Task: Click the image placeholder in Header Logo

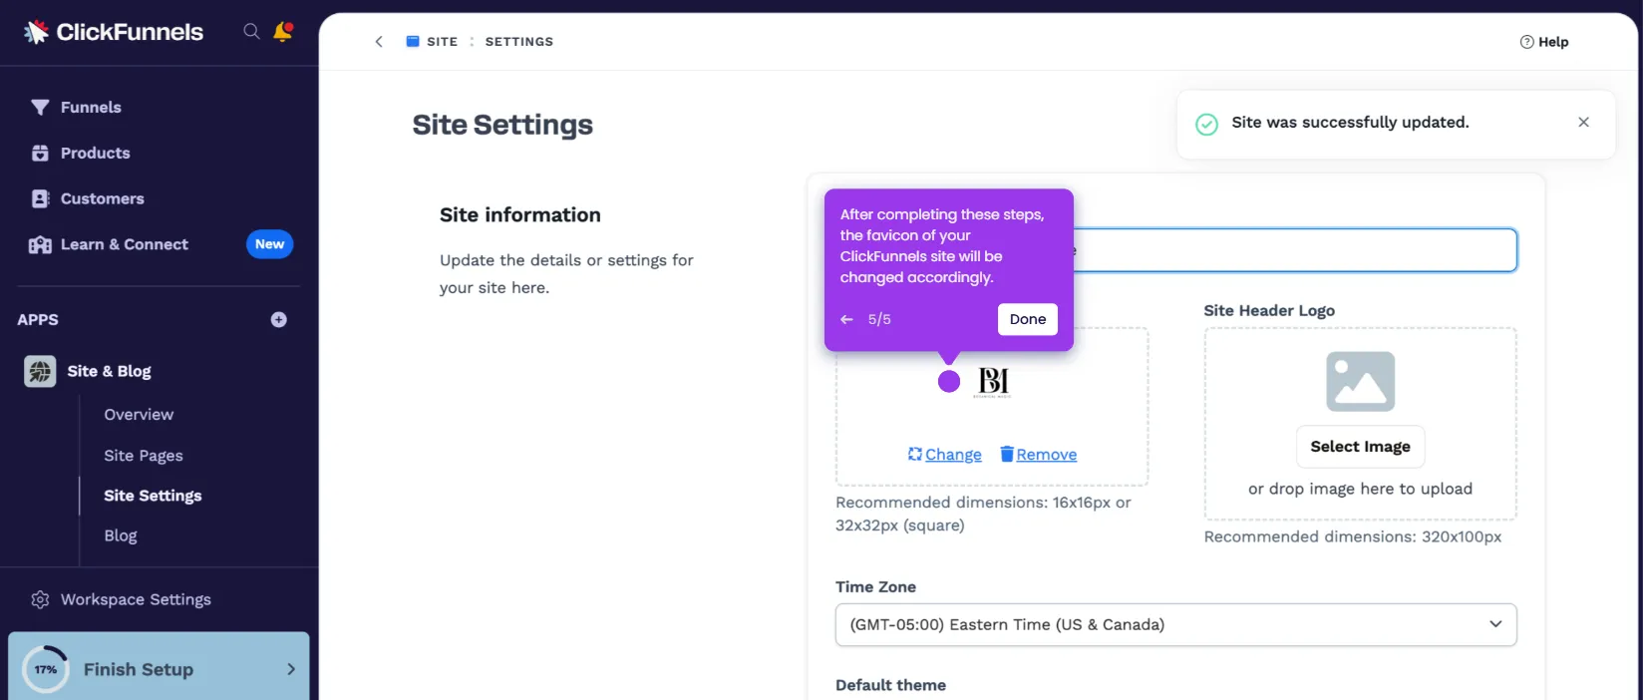Action: pyautogui.click(x=1360, y=381)
